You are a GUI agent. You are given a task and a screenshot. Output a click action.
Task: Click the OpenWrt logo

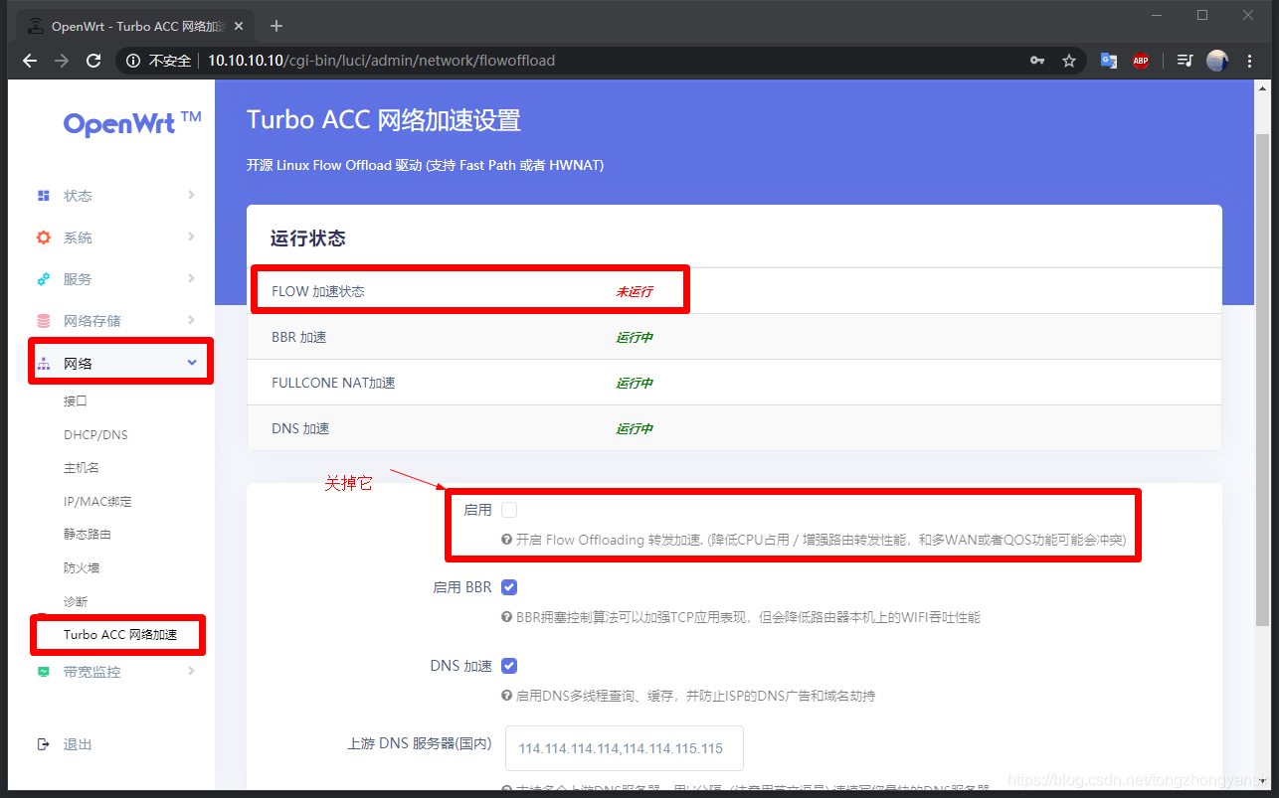[x=132, y=122]
